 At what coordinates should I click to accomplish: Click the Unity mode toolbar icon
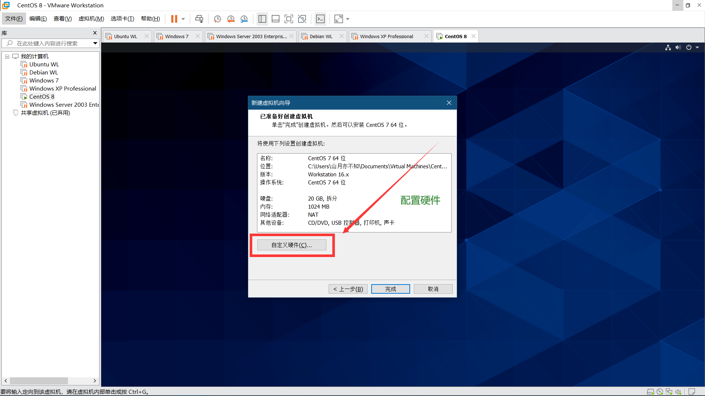(302, 19)
